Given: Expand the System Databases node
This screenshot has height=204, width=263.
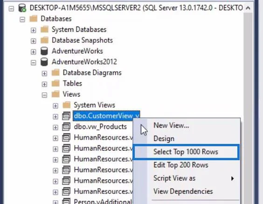Looking at the screenshot, I should 34,30.
